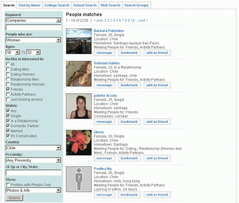Check the Relationship Women checkbox
Image resolution: width=239 pixels, height=203 pixels.
click(8, 84)
